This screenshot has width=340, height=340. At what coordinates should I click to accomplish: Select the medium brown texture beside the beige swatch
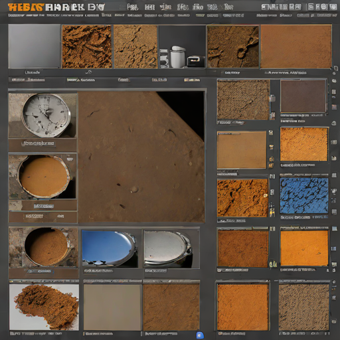171,307
